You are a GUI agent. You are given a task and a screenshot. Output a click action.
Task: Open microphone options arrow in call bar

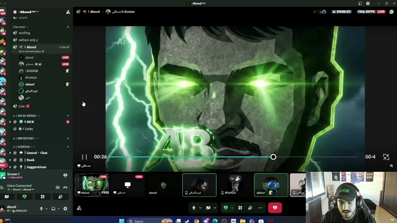point(200,208)
